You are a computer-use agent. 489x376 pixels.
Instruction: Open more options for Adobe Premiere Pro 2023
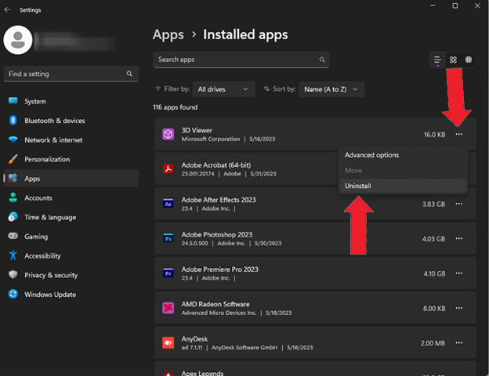coord(458,273)
